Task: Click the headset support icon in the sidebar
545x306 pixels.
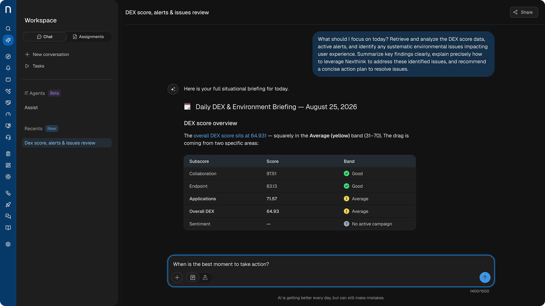Action: [8, 137]
